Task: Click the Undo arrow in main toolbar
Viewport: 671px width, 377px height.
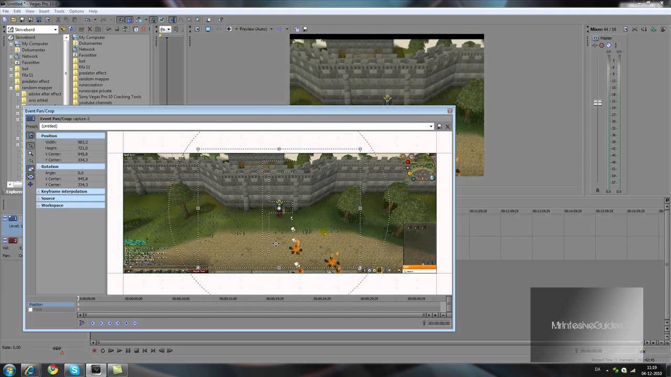Action: [x=88, y=20]
